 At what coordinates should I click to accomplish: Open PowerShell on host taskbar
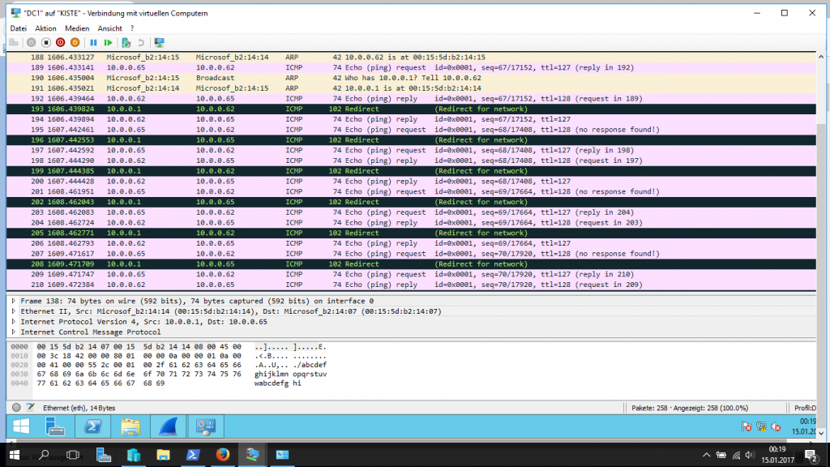point(193,455)
